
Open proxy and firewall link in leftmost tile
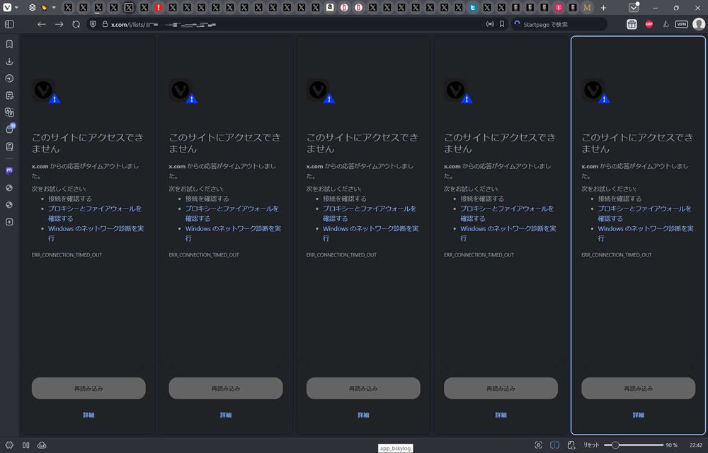coord(95,213)
